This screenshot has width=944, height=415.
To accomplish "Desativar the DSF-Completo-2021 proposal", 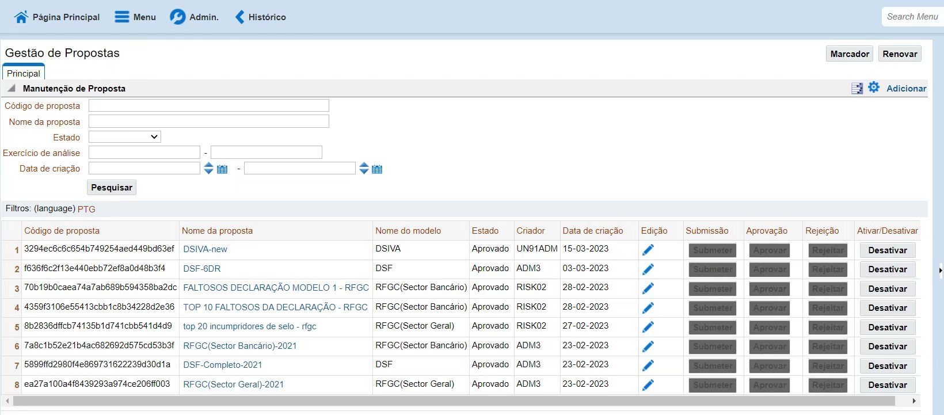I will [x=887, y=366].
